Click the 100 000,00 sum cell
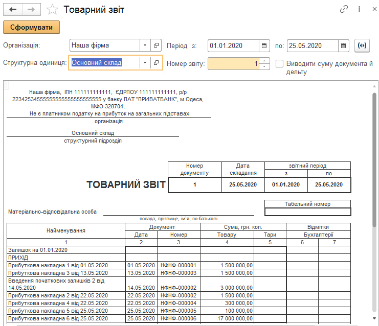 click(x=227, y=311)
